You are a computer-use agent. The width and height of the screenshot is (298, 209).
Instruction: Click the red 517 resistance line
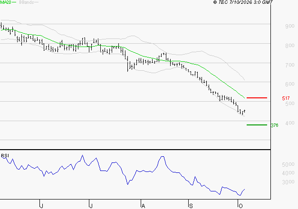(257, 98)
